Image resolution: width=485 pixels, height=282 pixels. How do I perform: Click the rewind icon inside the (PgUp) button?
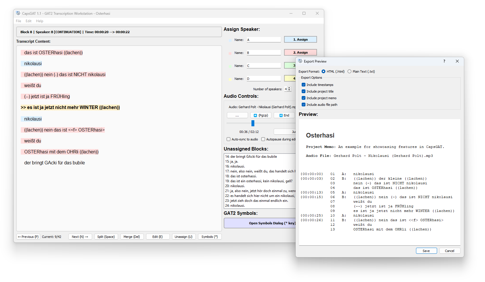coord(255,115)
